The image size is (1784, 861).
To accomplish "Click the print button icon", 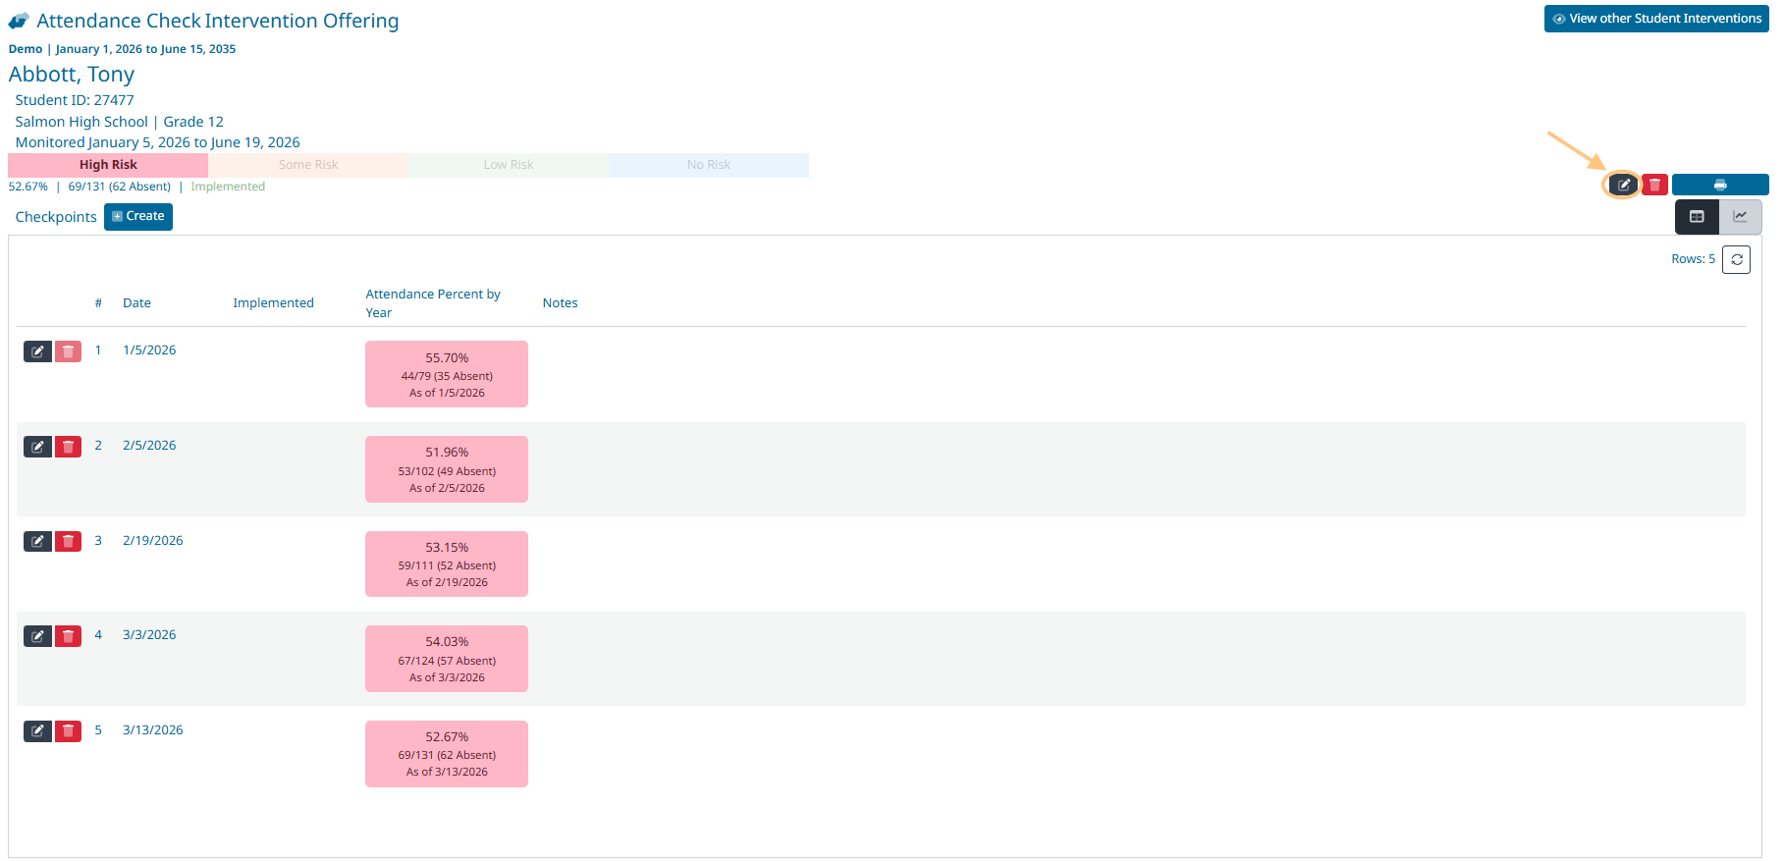I will [x=1719, y=185].
